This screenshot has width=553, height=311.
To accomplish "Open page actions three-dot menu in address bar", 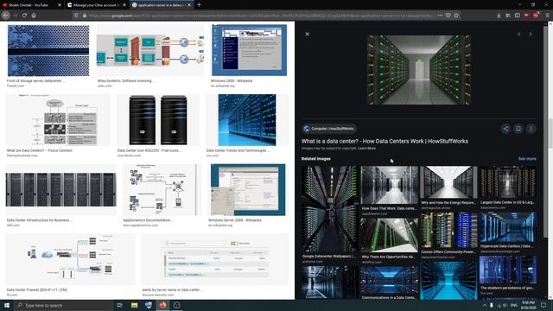I will [440, 16].
